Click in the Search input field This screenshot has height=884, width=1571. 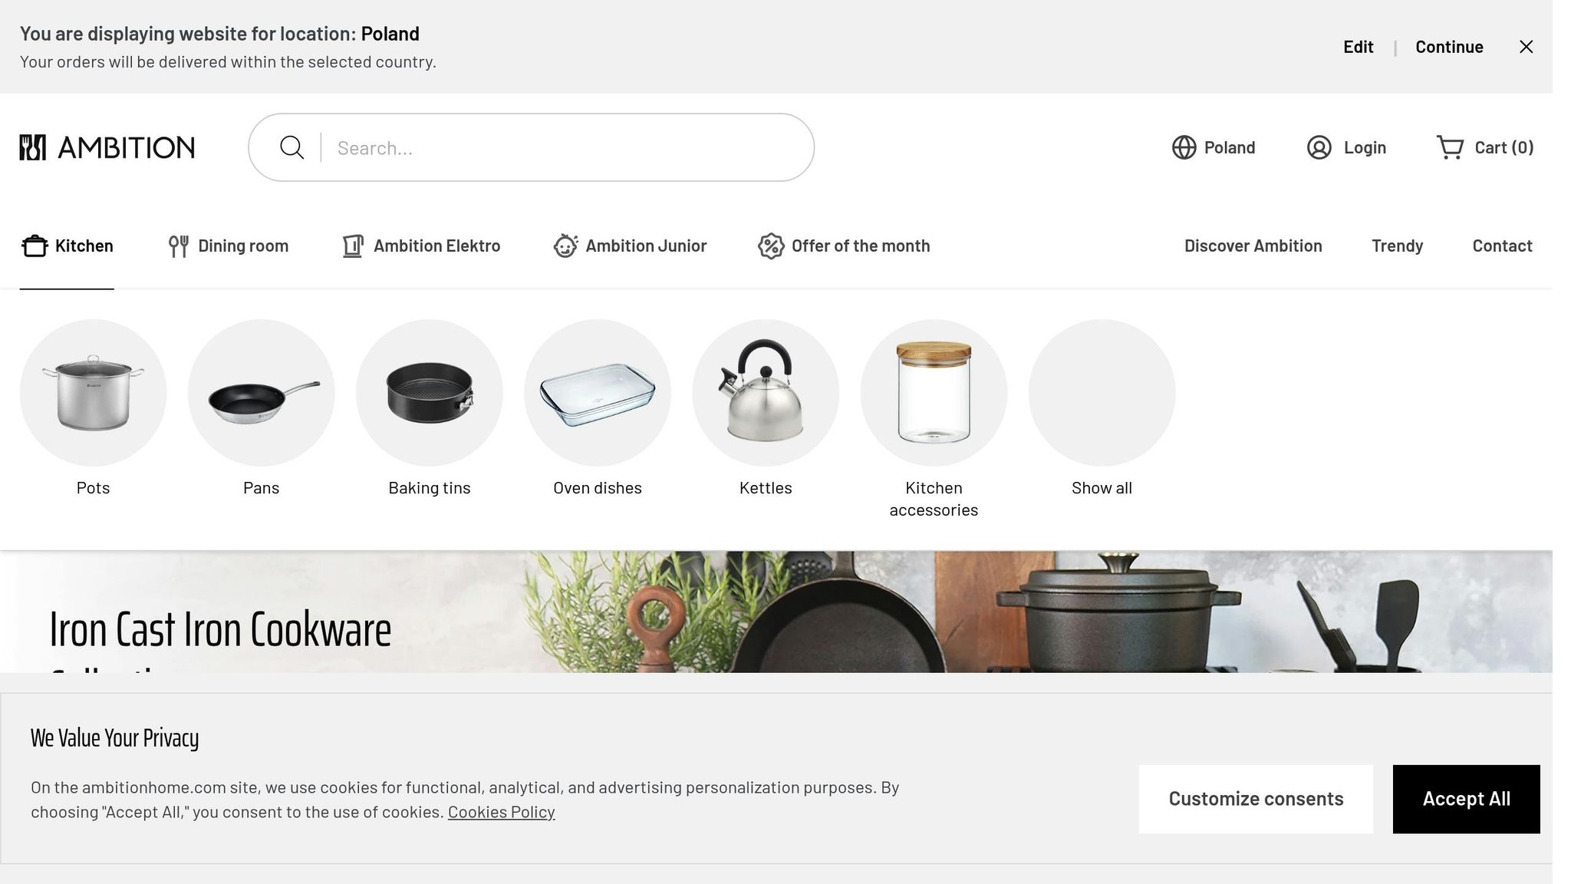tap(568, 148)
